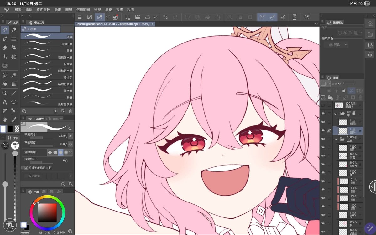Open the 選擇範圍 menu
Image resolution: width=376 pixels, height=235 pixels.
pos(83,10)
